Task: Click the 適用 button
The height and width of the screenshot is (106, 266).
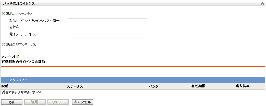Action: pos(35,102)
